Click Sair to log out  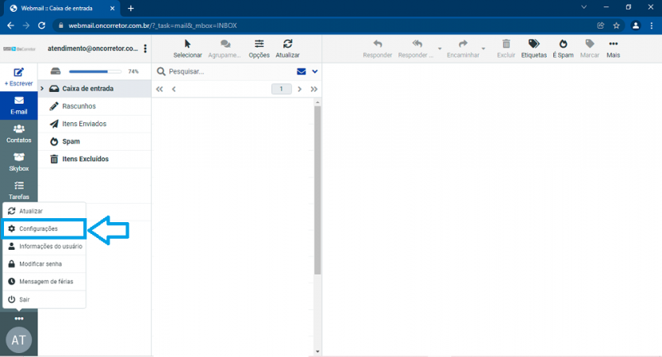click(44, 300)
